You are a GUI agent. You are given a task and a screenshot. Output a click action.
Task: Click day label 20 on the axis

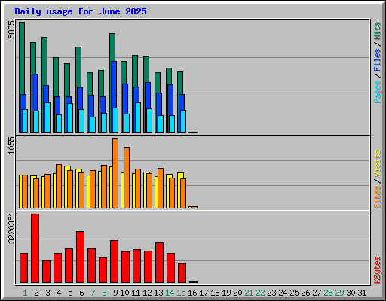[x=237, y=293]
